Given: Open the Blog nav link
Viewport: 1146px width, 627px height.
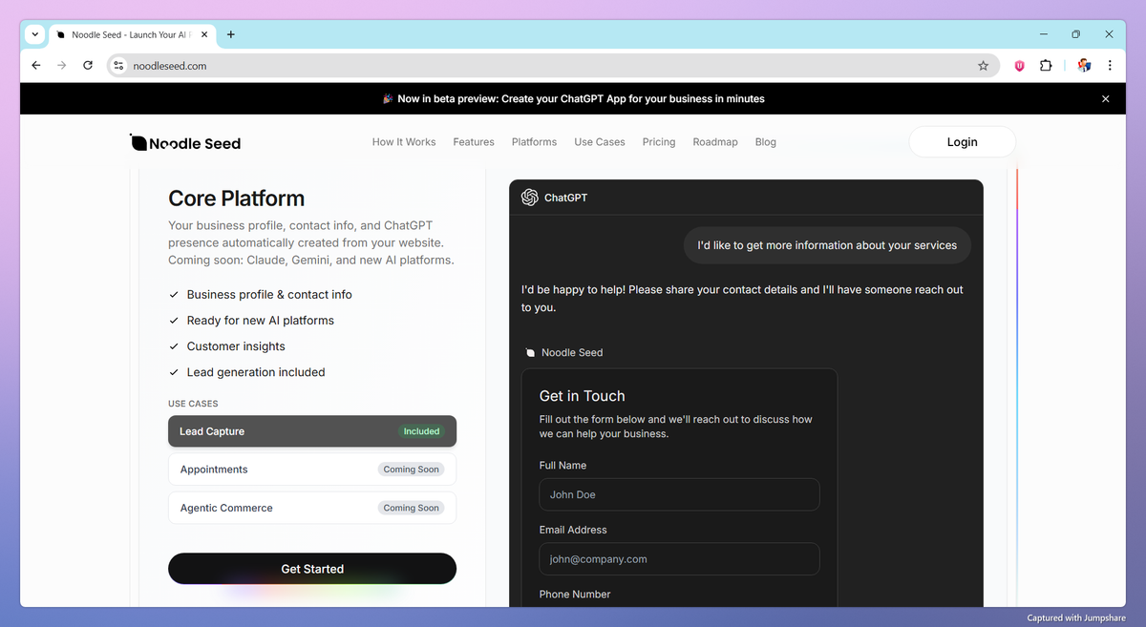Looking at the screenshot, I should (x=766, y=142).
